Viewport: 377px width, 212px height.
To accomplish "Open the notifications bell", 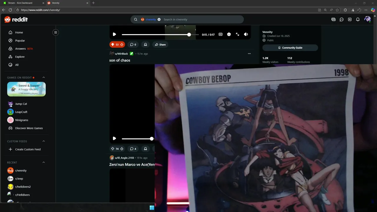I will click(358, 19).
